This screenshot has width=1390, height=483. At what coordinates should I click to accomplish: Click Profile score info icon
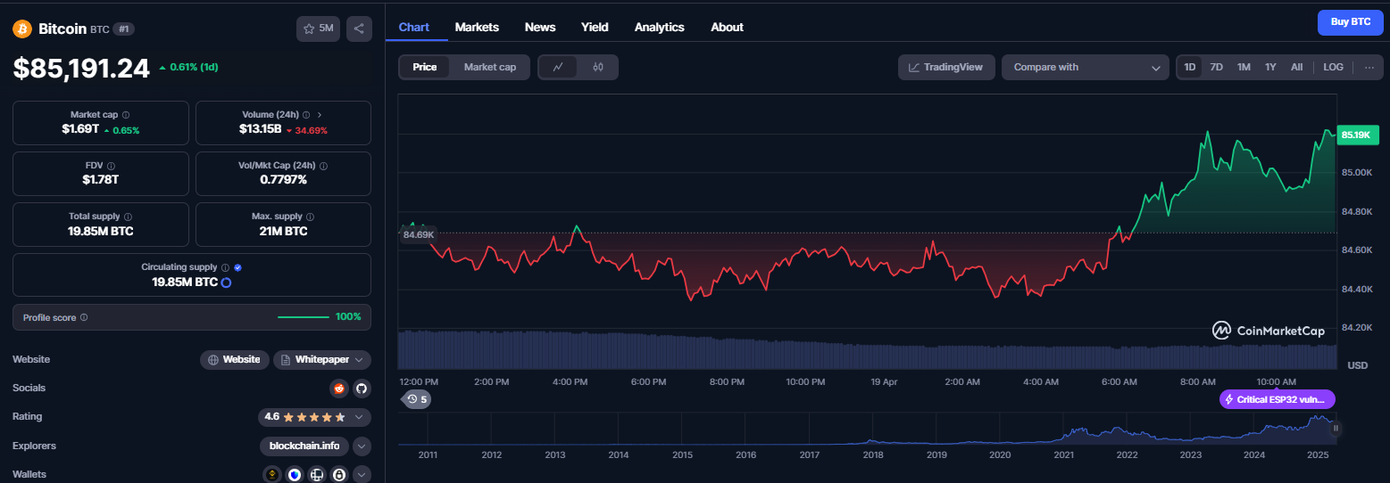tap(84, 317)
